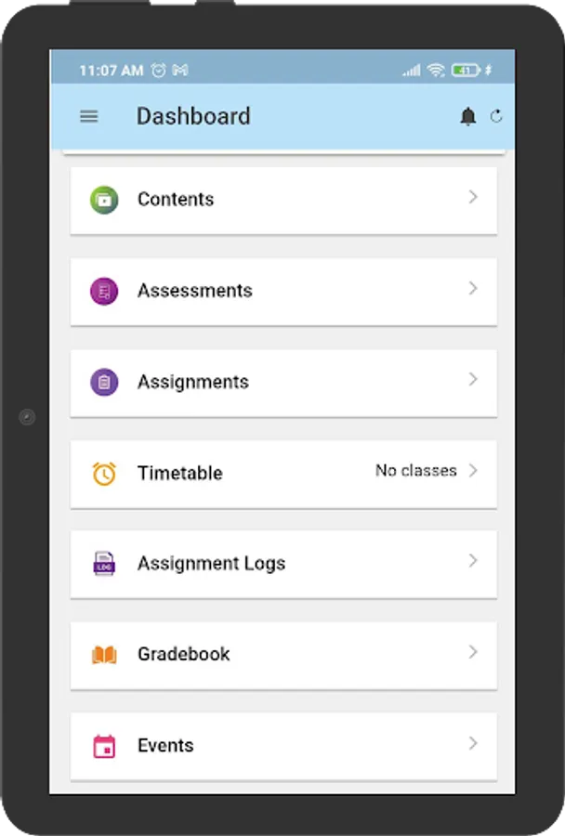Tap the Assignment Logs file icon

pos(104,564)
